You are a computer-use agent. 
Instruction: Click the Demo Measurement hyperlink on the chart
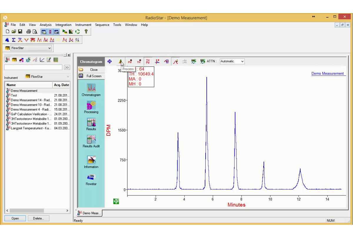point(328,73)
